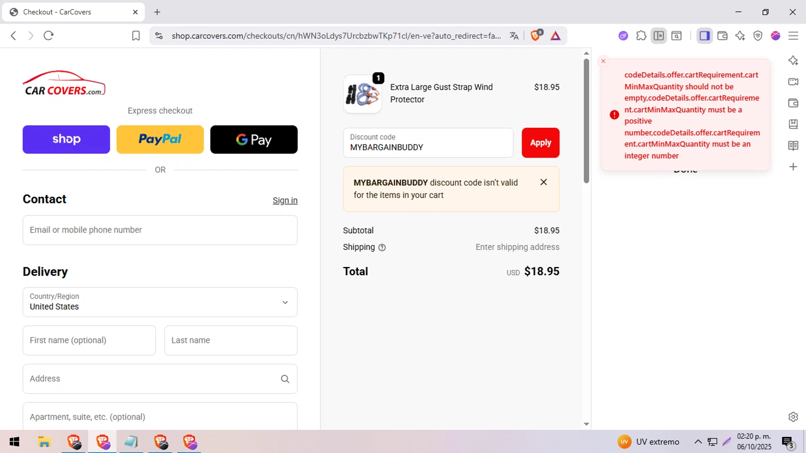
Task: Open site settings icon in address bar
Action: 159,35
